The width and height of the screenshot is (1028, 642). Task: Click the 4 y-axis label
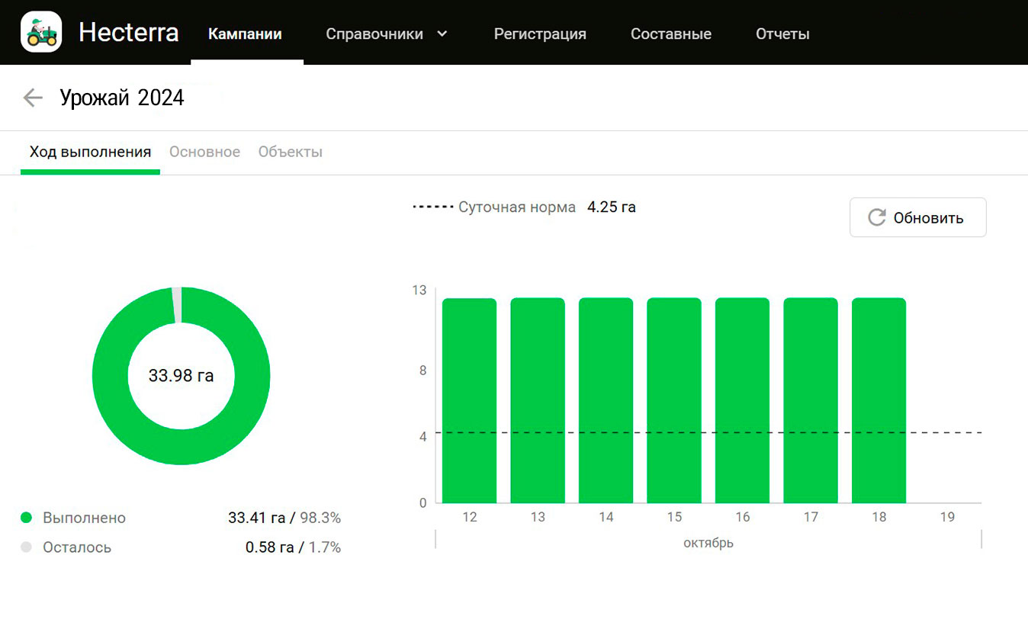pyautogui.click(x=423, y=437)
